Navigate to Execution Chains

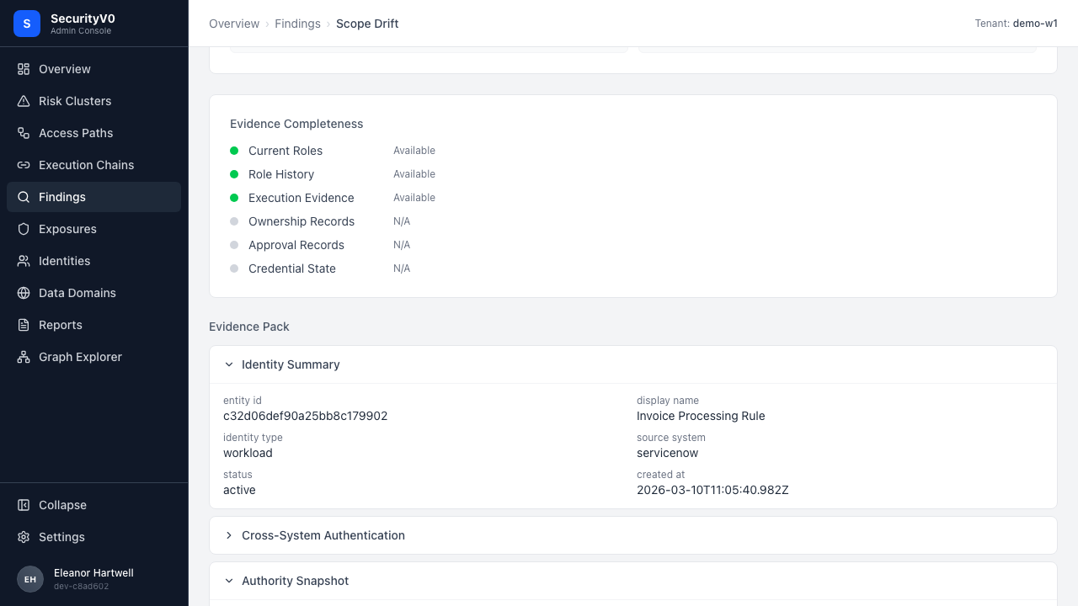click(x=93, y=165)
